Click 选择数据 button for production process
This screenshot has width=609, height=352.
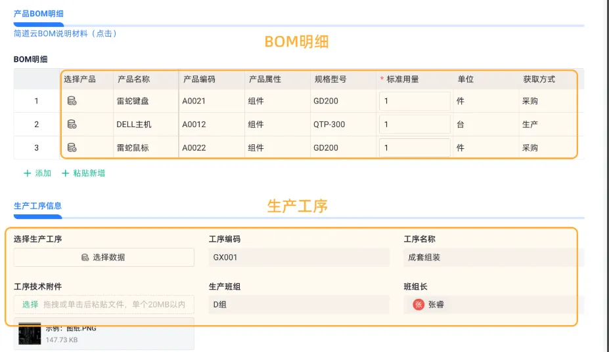coord(104,258)
